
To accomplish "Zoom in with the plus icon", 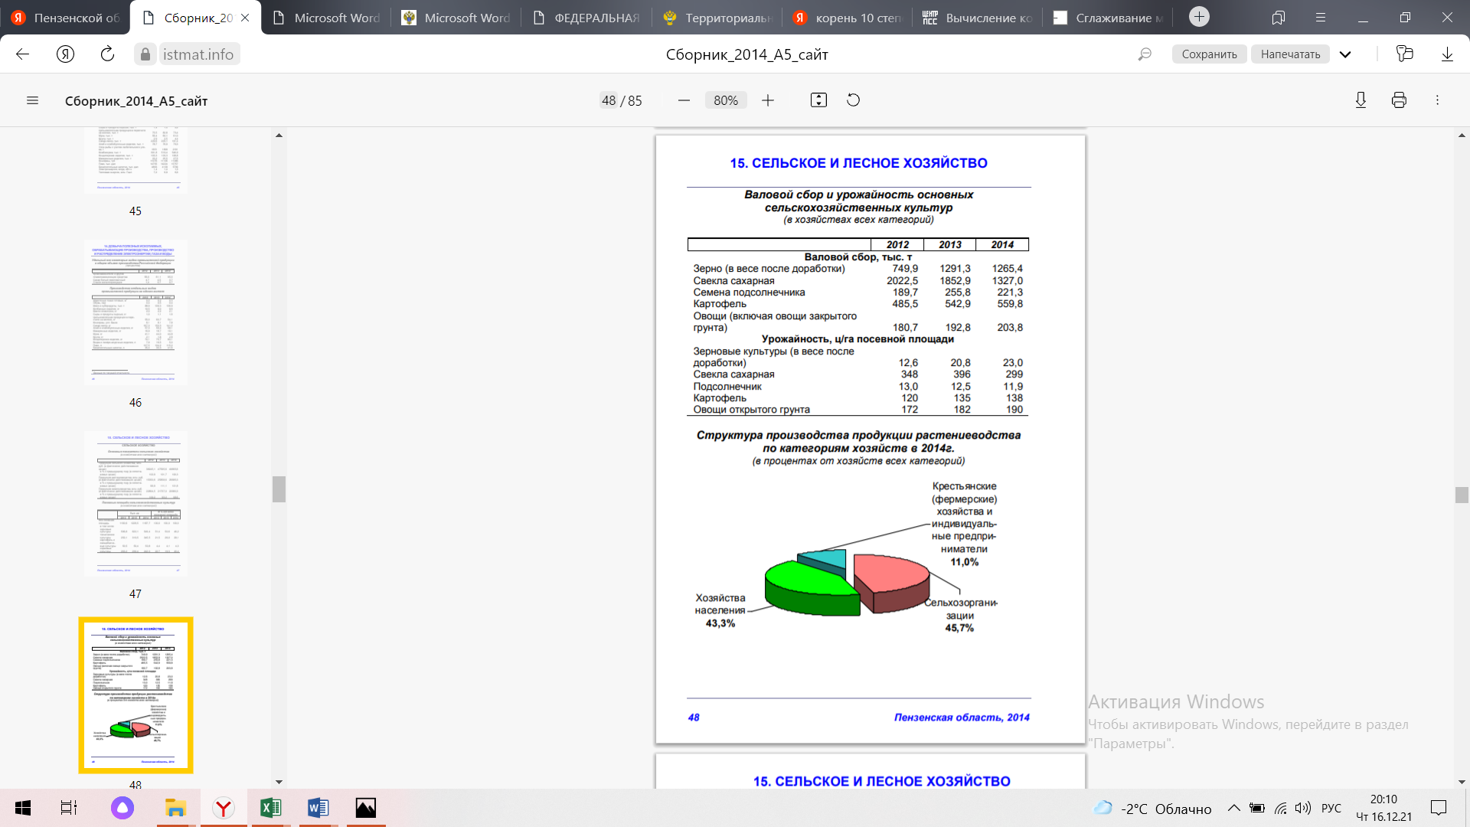I will [x=768, y=100].
